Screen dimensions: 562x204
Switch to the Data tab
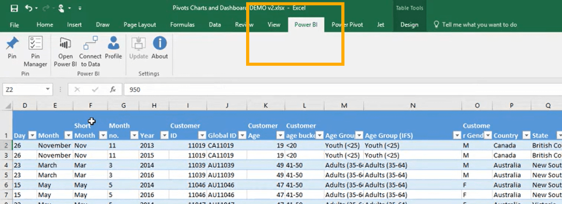(x=215, y=25)
